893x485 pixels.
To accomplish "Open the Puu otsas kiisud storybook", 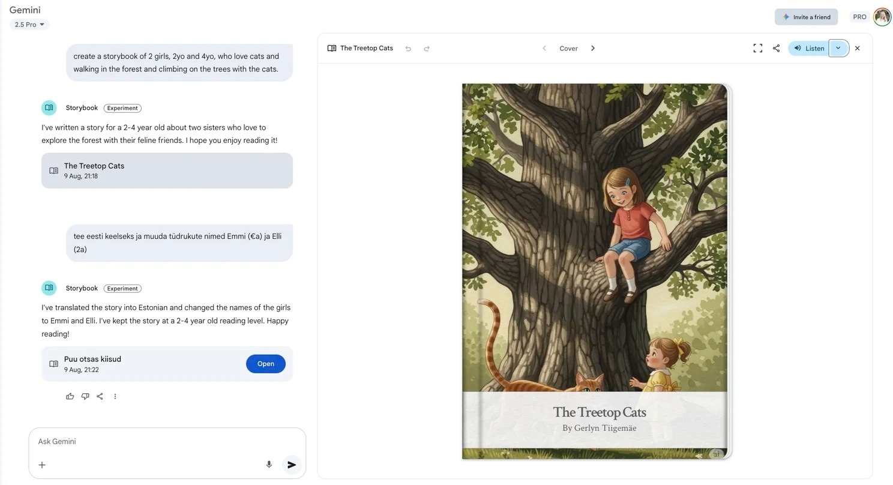I will (x=265, y=364).
